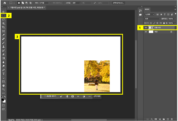Select the Blur tool

click(x=3, y=62)
